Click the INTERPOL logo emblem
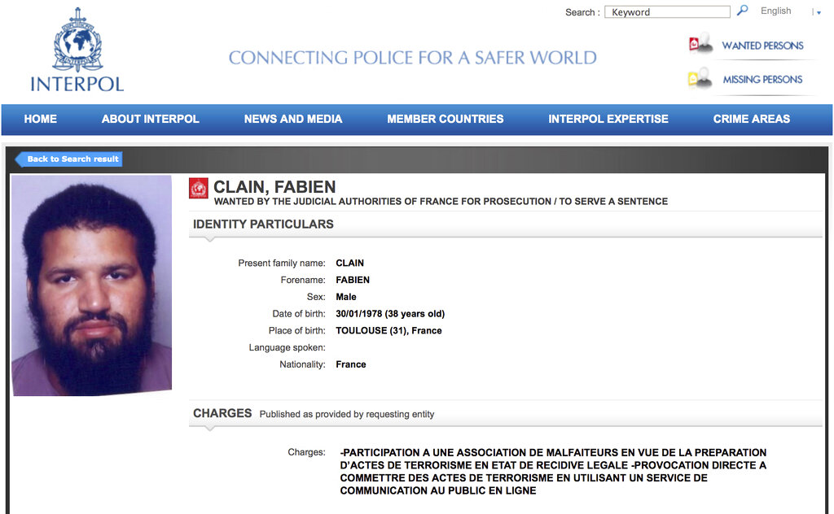The width and height of the screenshot is (834, 514). (x=77, y=41)
